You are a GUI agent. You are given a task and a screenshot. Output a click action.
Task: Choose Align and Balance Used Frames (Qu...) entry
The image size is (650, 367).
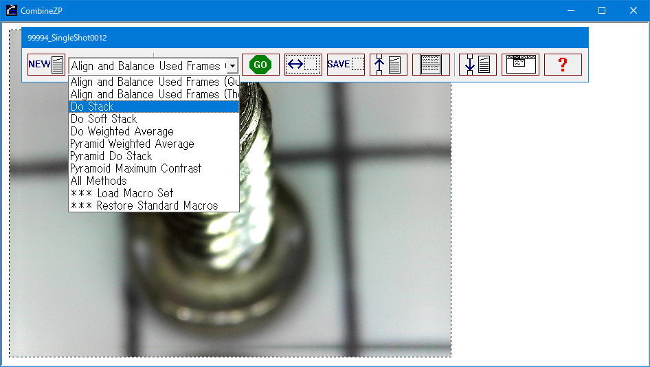click(154, 82)
